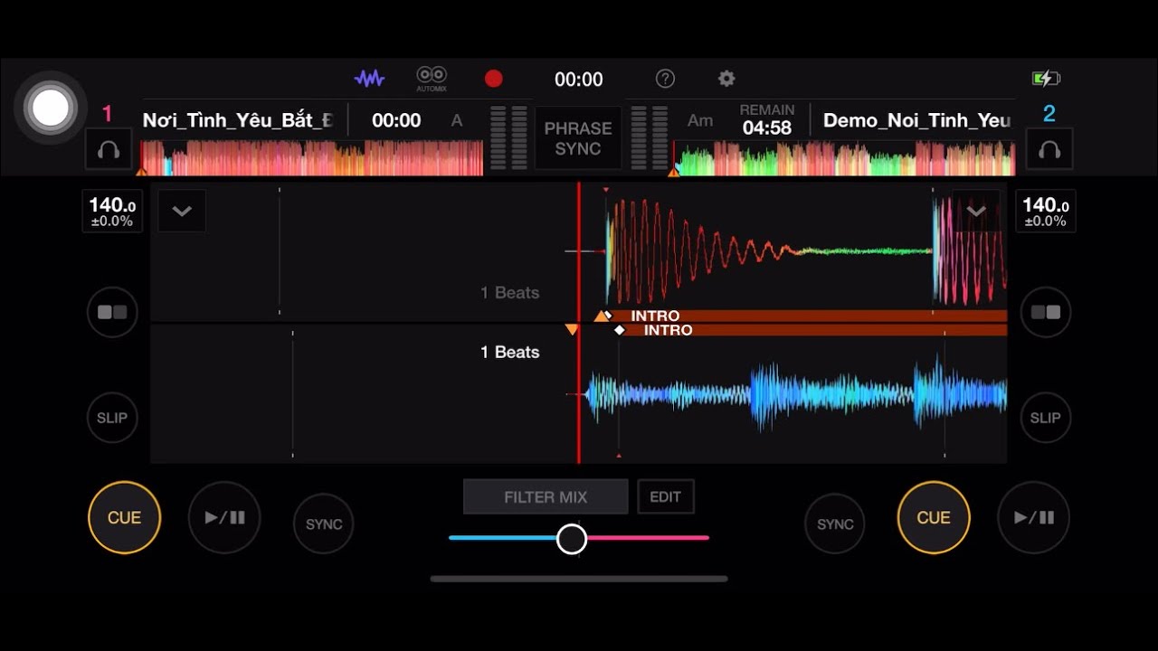This screenshot has width=1158, height=651.
Task: Click deck 2 track title Demo_Noi_Tinh_Yeu
Action: pyautogui.click(x=916, y=120)
